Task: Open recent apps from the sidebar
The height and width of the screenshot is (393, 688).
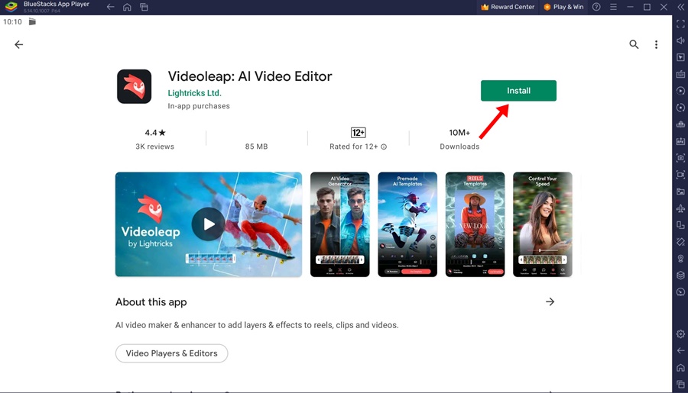Action: pos(680,384)
